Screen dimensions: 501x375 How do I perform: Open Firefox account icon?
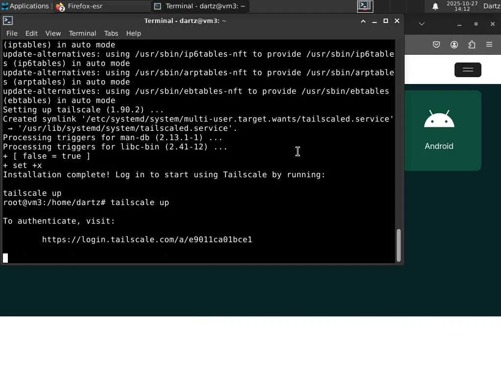pyautogui.click(x=454, y=44)
